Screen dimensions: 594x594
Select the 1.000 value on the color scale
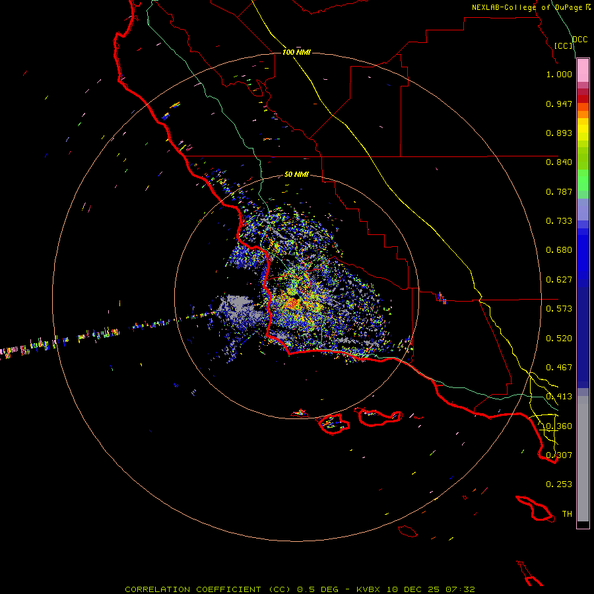tap(559, 74)
